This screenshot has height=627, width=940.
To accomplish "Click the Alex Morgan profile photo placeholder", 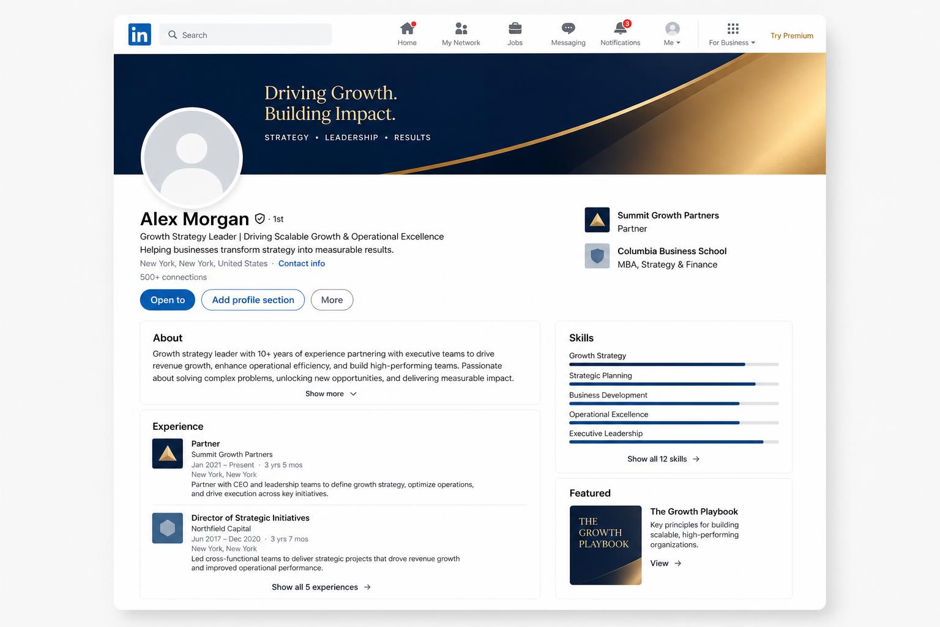I will pos(192,158).
